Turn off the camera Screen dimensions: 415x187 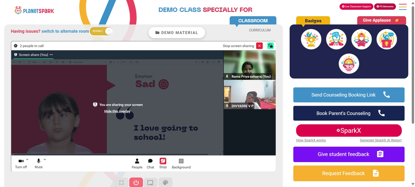(x=21, y=163)
